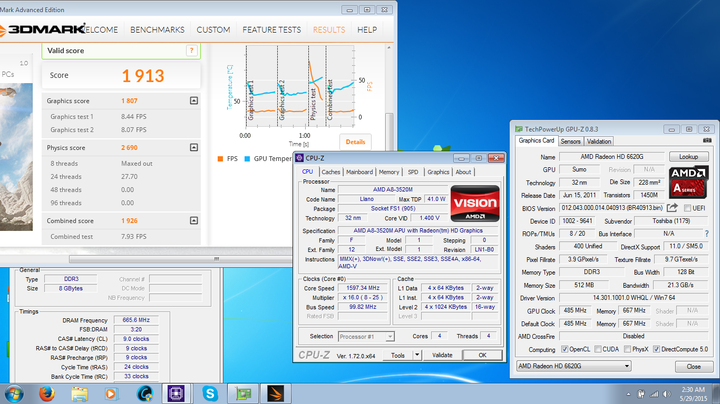Switch to the Validation tab in GPU-Z
Screen dimensions: 720x404
pos(599,142)
